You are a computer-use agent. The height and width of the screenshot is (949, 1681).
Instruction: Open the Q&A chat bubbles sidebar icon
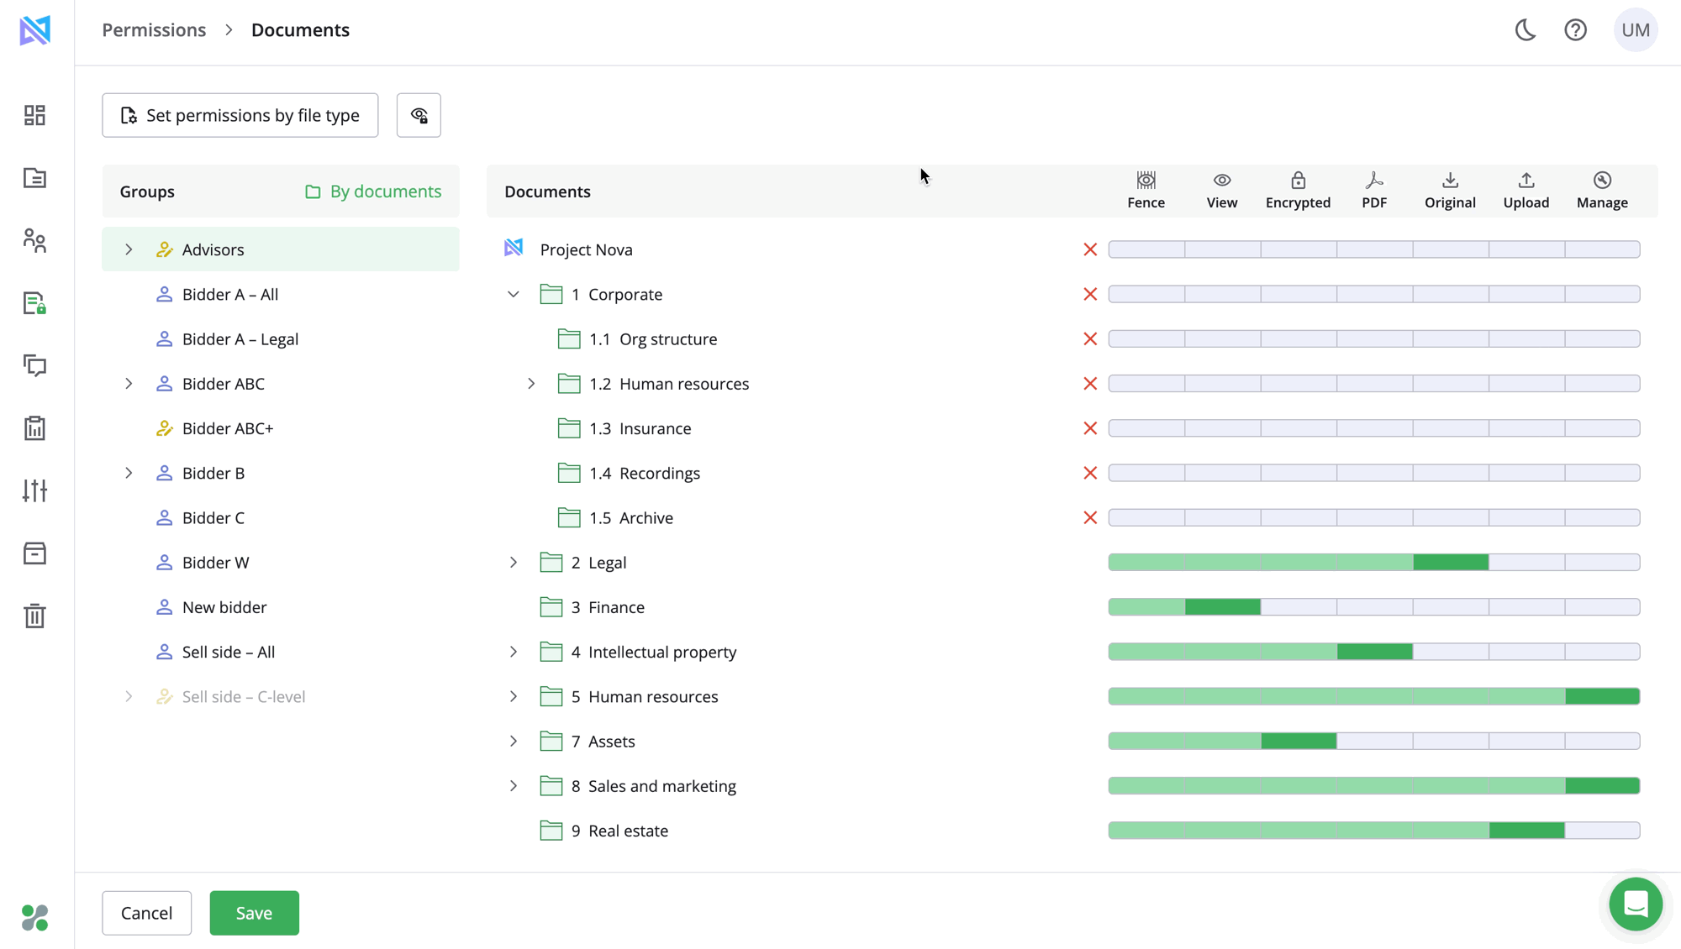[x=34, y=365]
